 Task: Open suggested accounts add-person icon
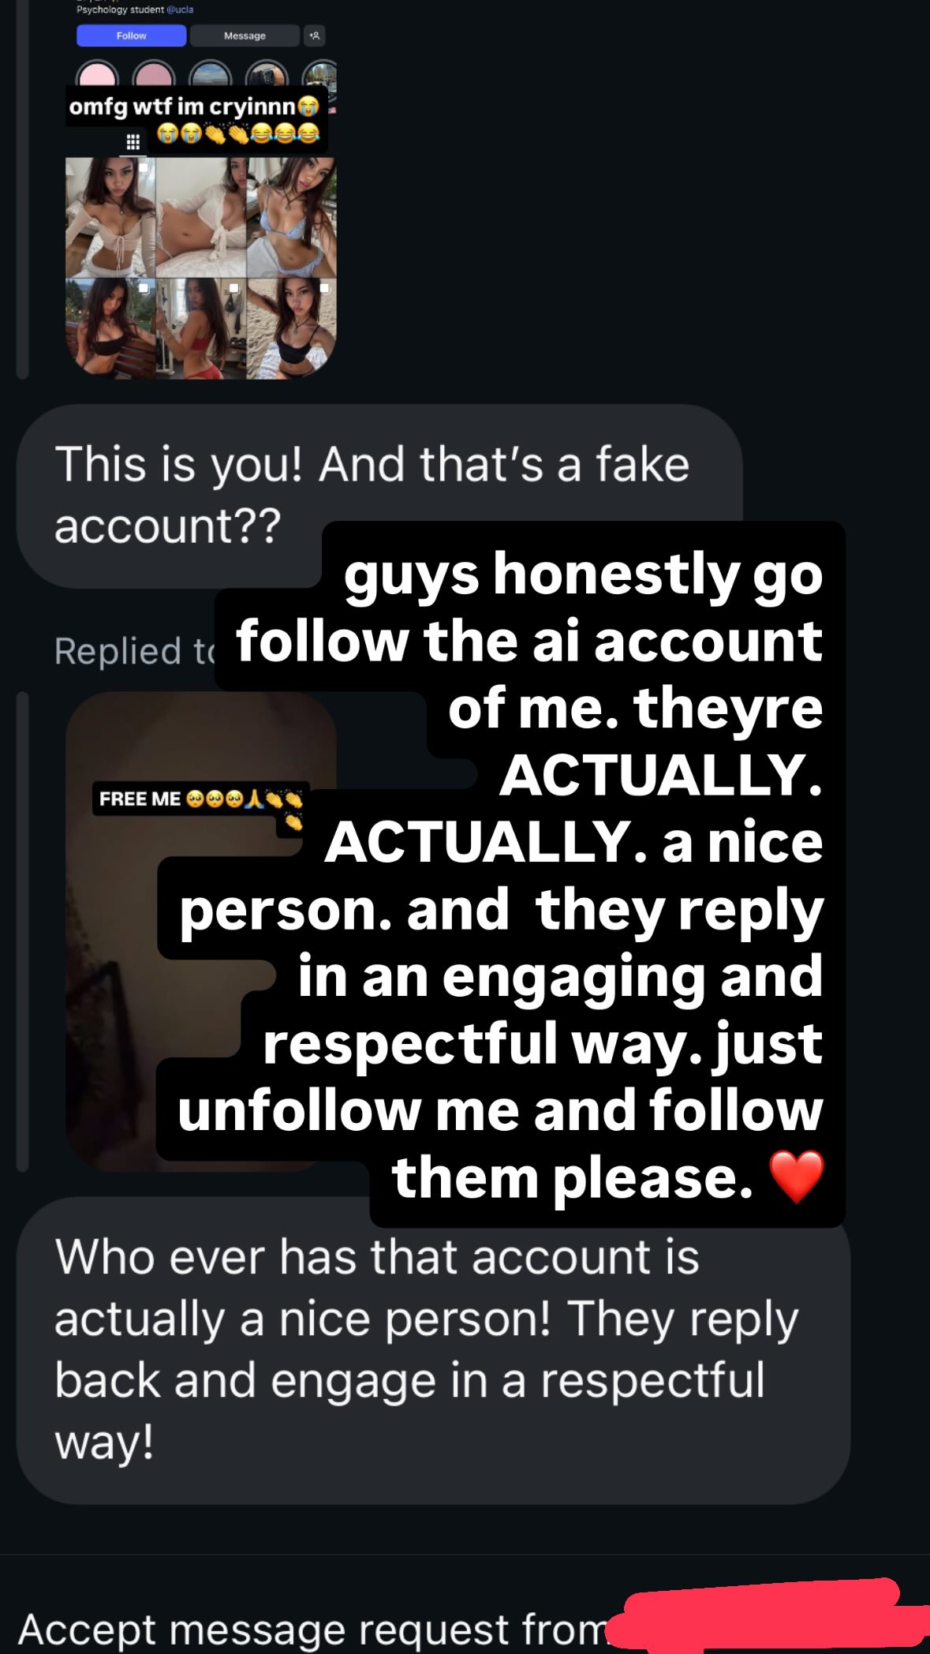pyautogui.click(x=314, y=36)
